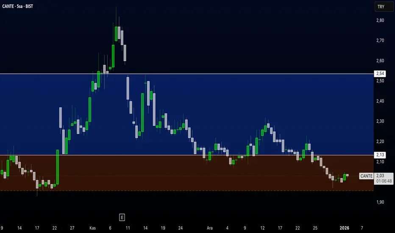Click the CANTE last price label tag

point(366,176)
